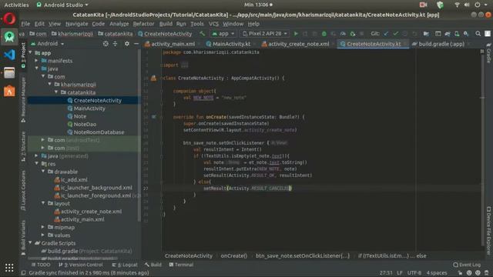Click the screen recorder tray icon
This screenshot has width=493, height=277.
click(423, 5)
